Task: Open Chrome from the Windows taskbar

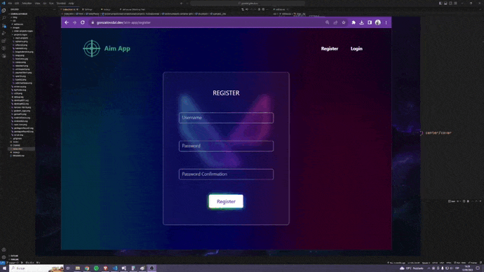Action: point(87,268)
